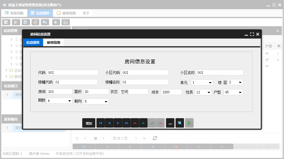This screenshot has height=159, width=284.
Task: Click the blue edit record triangle icon
Action: pos(143,123)
